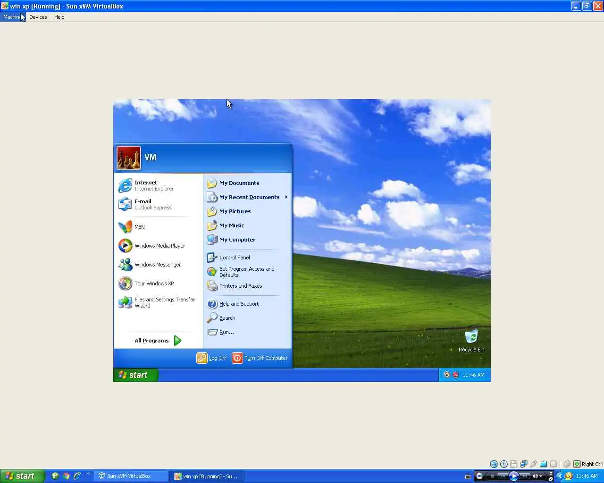Click the Right Ctrl host key indicator
Viewport: 604px width, 483px height.
(588, 464)
